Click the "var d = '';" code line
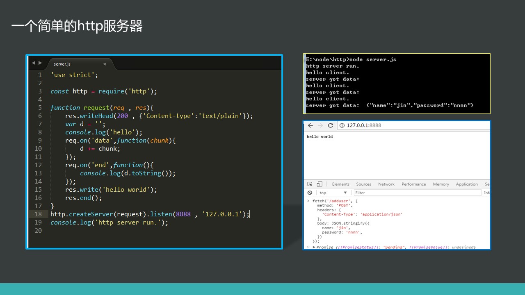The width and height of the screenshot is (525, 295). (x=85, y=124)
